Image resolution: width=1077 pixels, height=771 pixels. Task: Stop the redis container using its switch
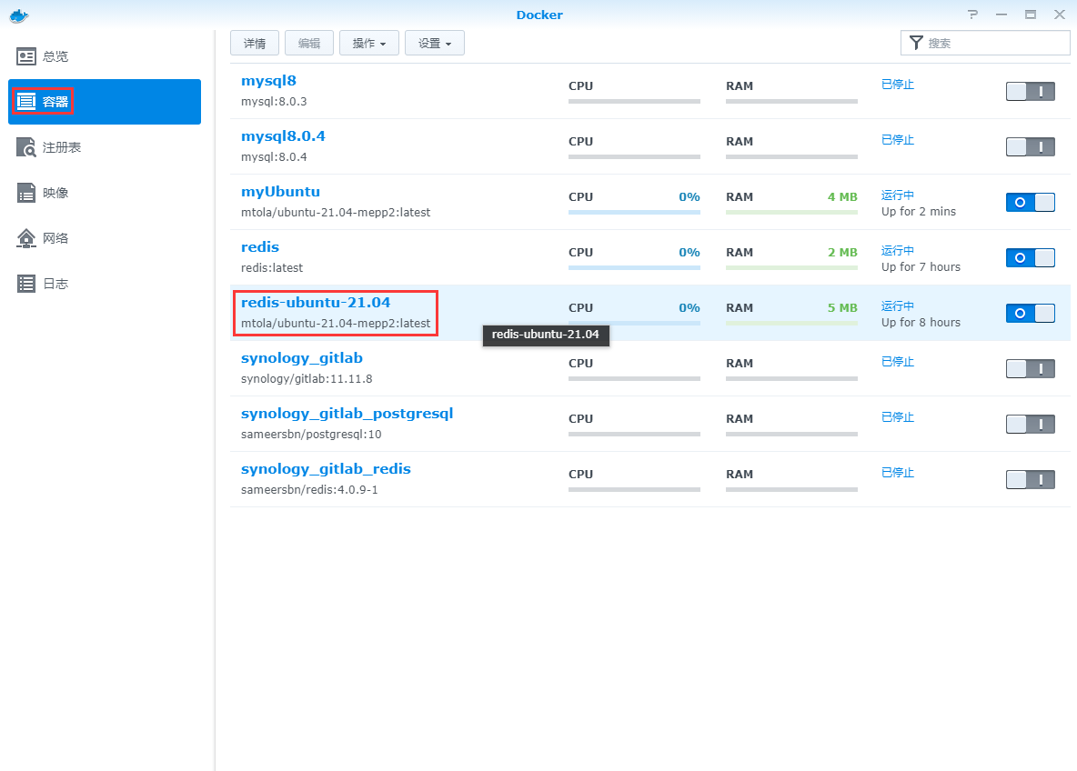[1030, 257]
